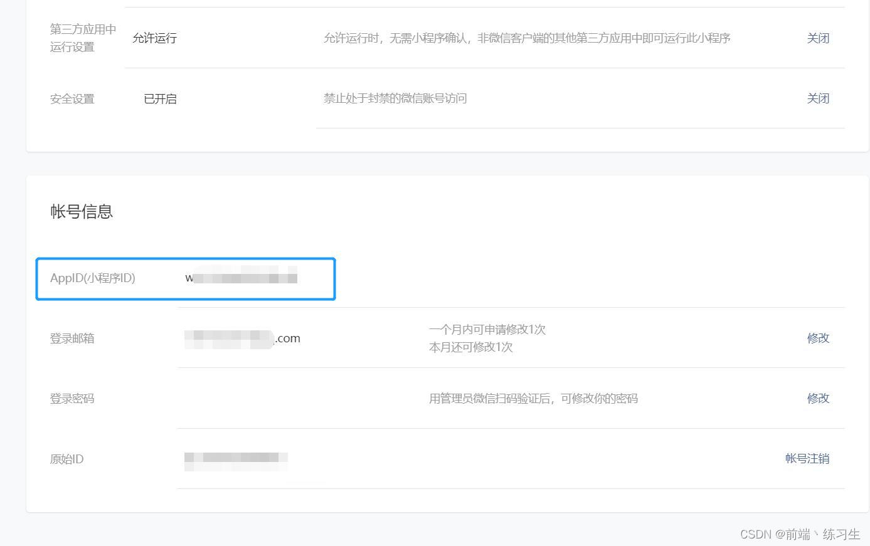Click 修改 next to 登录邮箱
The height and width of the screenshot is (546, 870).
pos(818,338)
